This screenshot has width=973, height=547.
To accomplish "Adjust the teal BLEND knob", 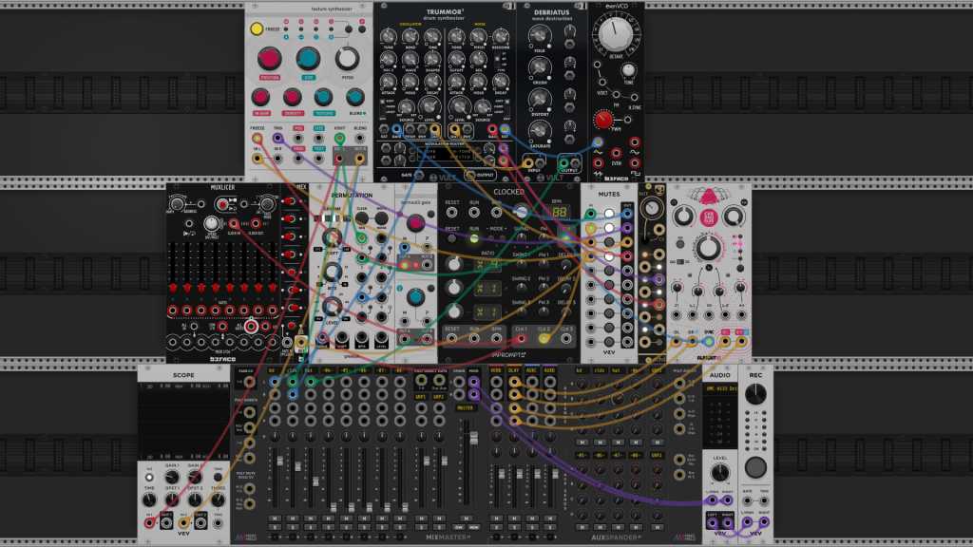I will tap(355, 97).
